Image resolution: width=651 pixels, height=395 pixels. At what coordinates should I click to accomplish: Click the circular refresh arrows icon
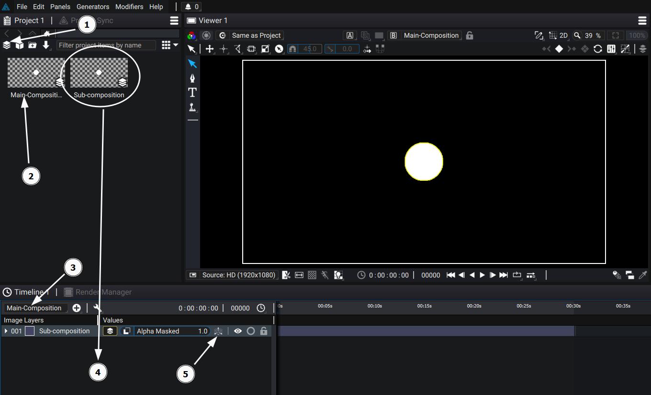598,49
